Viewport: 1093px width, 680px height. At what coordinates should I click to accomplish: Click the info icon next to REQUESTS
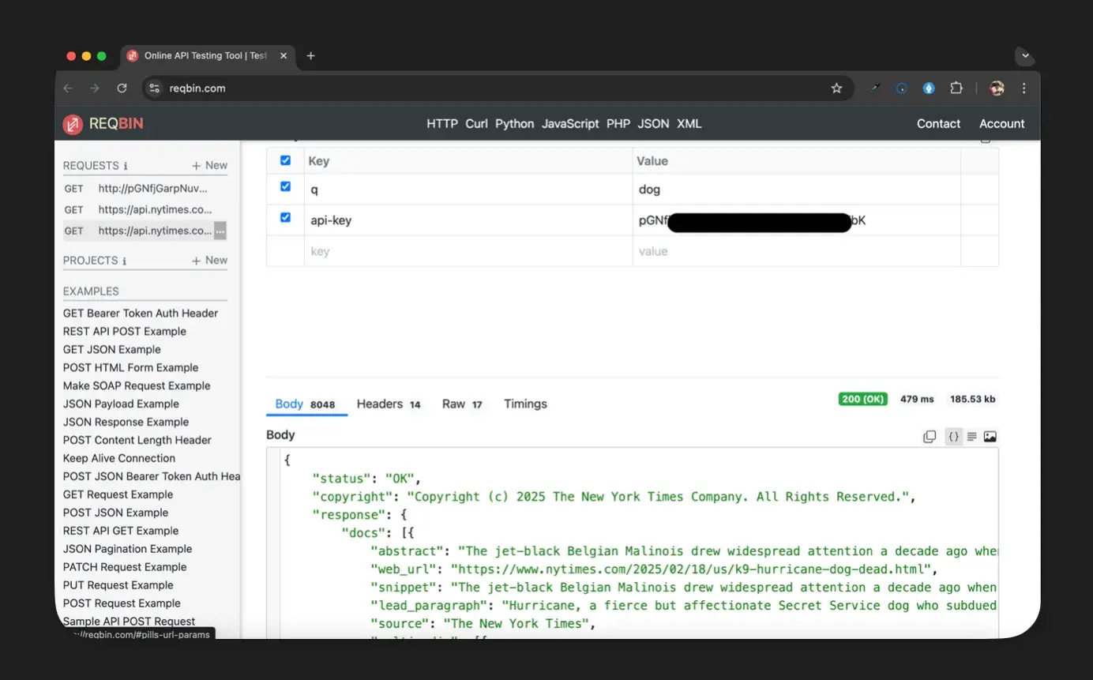point(125,166)
